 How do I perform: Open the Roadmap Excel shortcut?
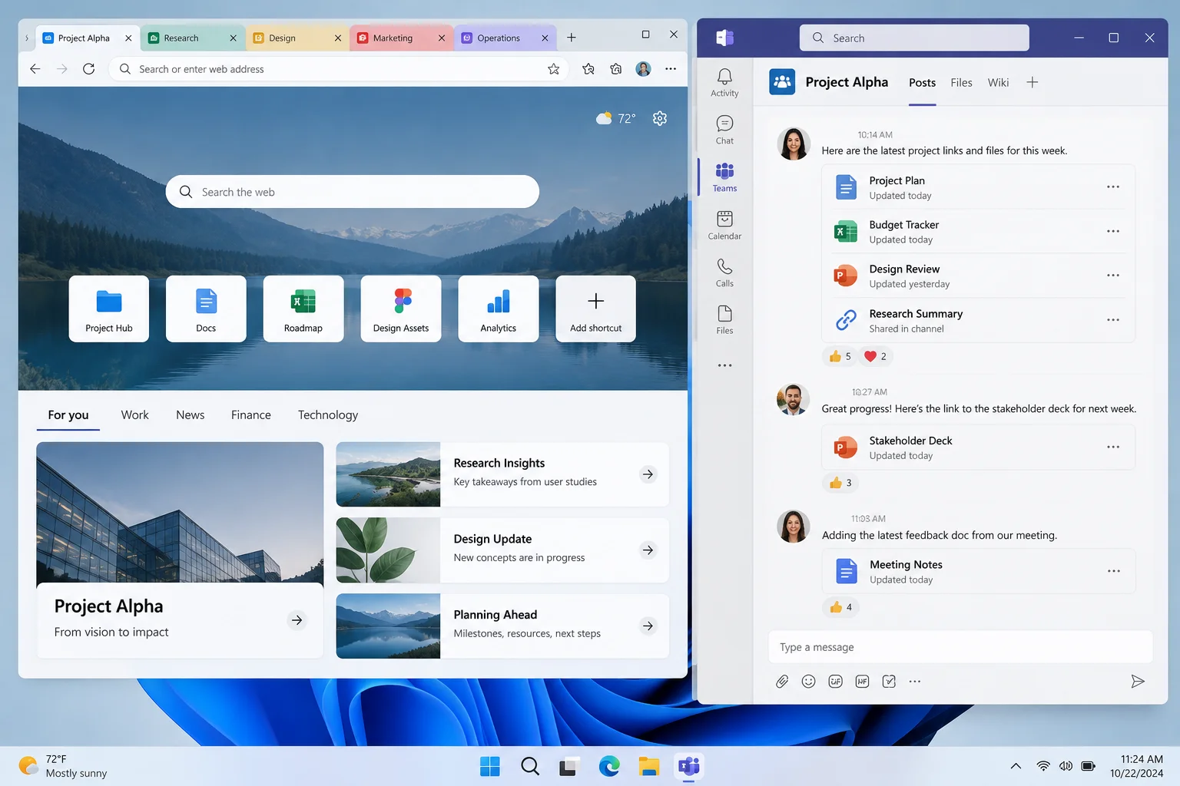point(303,309)
